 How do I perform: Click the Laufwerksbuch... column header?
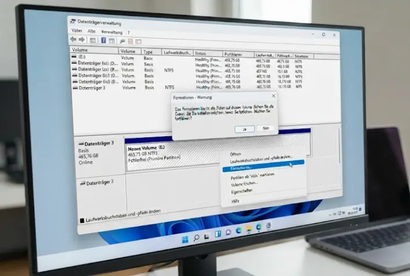(178, 53)
